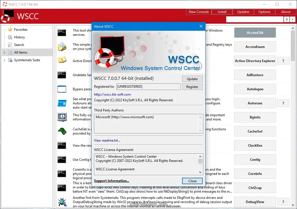Open the Support Information link
The width and height of the screenshot is (297, 209).
click(x=111, y=181)
